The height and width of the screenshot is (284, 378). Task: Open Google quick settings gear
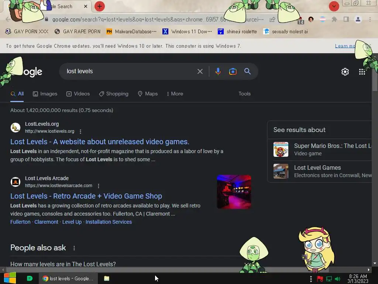(345, 72)
